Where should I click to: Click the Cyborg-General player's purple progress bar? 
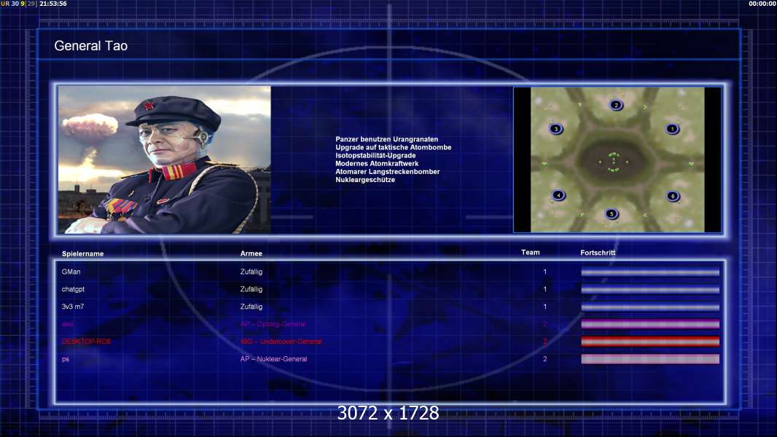point(650,324)
